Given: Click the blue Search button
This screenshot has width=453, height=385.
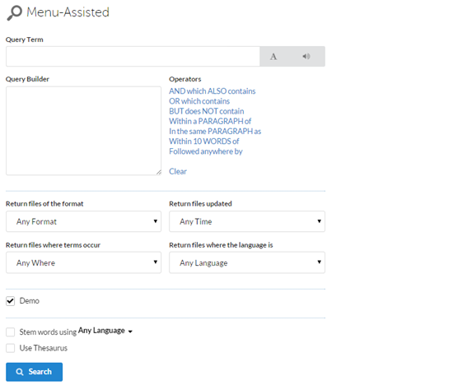Looking at the screenshot, I should coord(34,372).
